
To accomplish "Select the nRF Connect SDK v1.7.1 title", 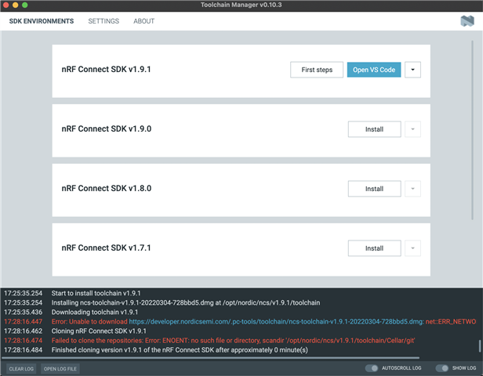I will pos(107,248).
